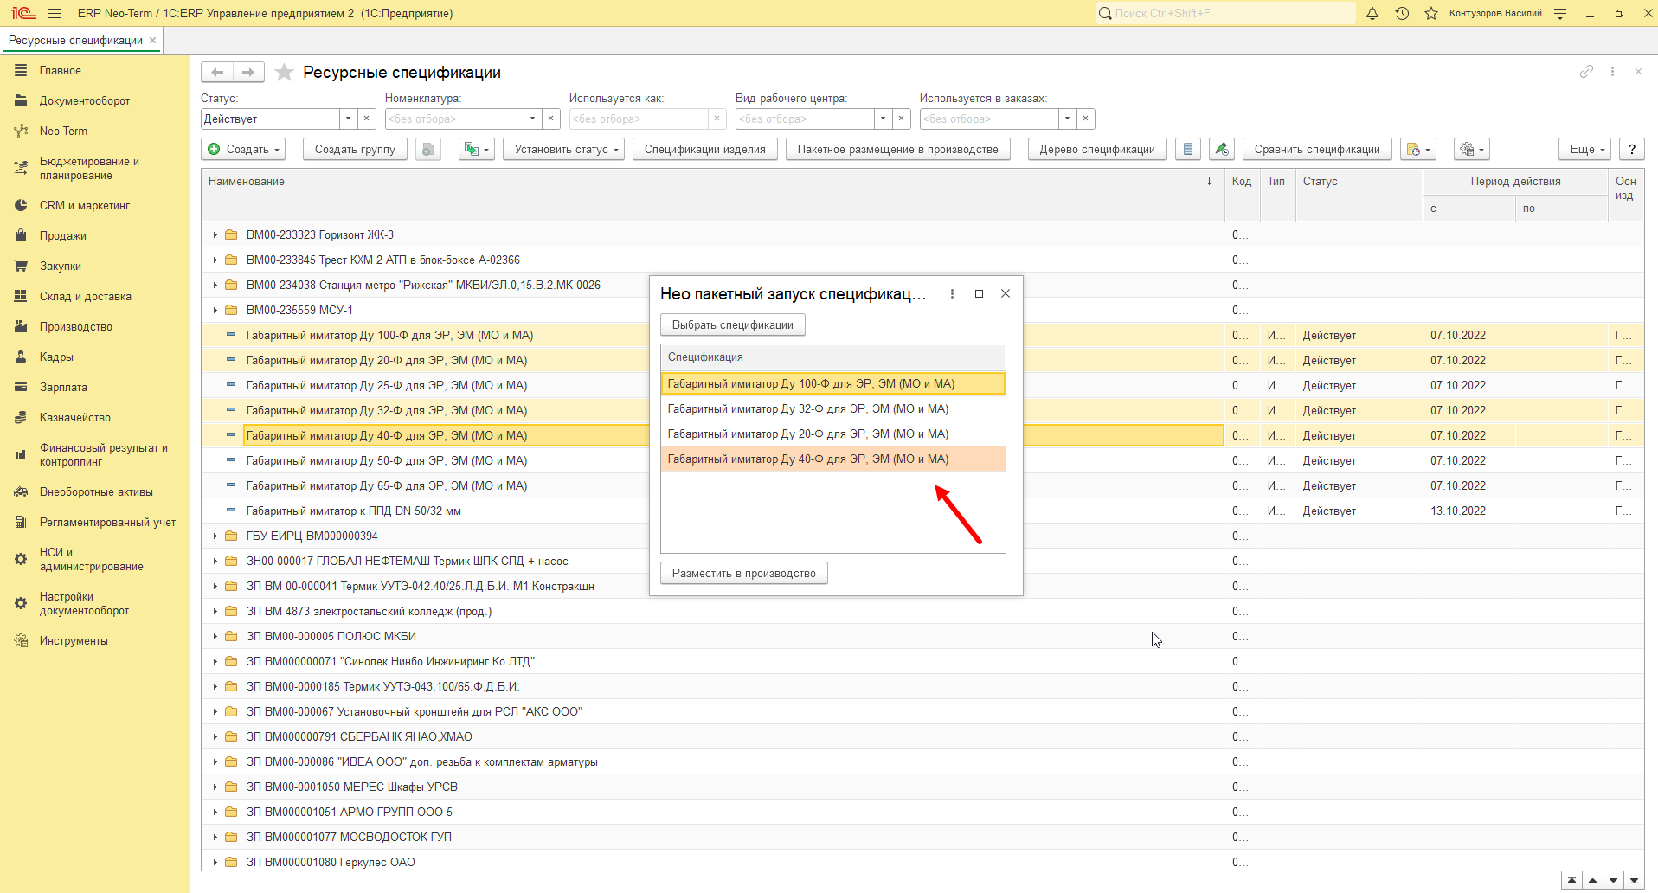Open Производство section in sidebar
Screen dimensions: 1658x893
point(76,326)
